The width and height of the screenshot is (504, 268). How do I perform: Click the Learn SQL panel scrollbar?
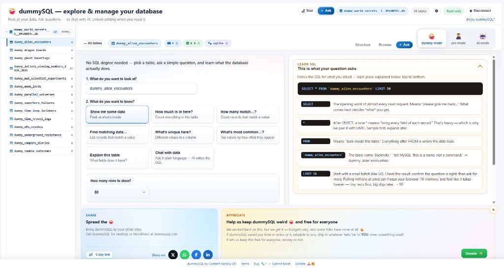tap(494, 112)
